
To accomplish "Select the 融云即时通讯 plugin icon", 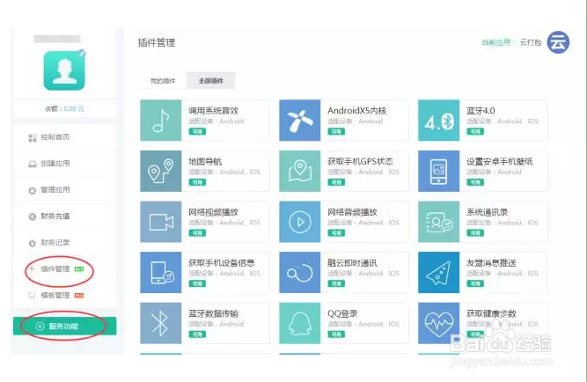I will 299,272.
